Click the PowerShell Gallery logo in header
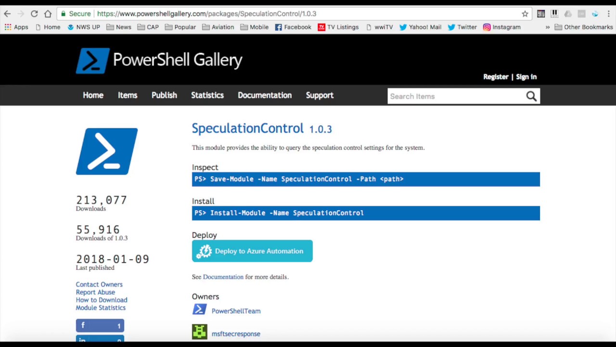Screen dimensions: 616x347 [x=159, y=61]
